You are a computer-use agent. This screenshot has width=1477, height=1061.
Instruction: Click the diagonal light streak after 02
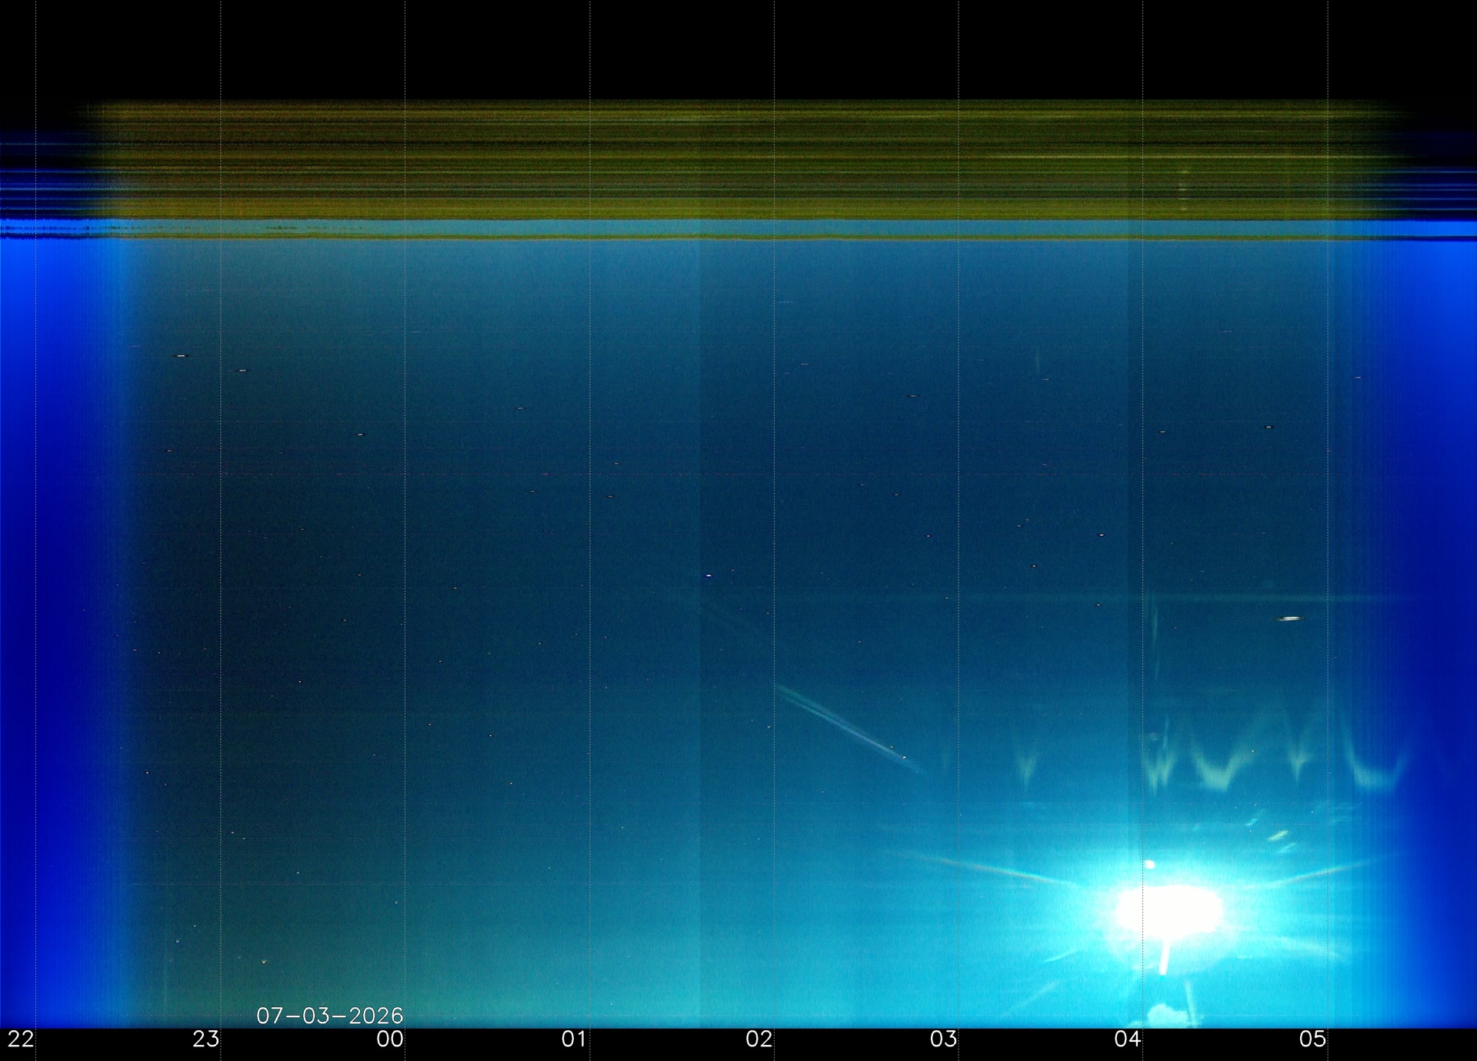[846, 725]
